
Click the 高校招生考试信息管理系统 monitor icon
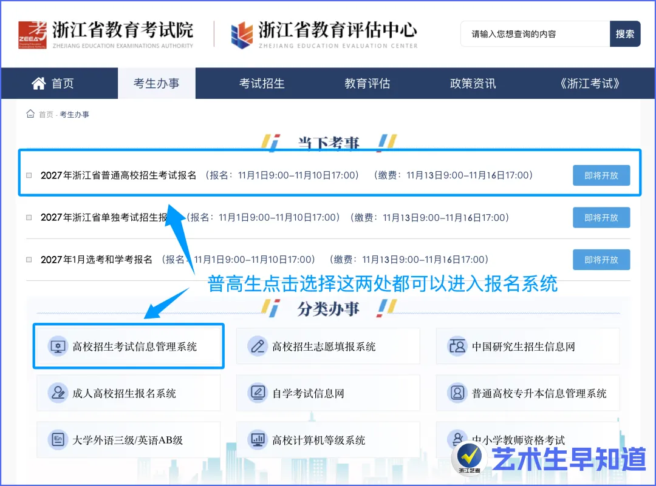(x=58, y=346)
